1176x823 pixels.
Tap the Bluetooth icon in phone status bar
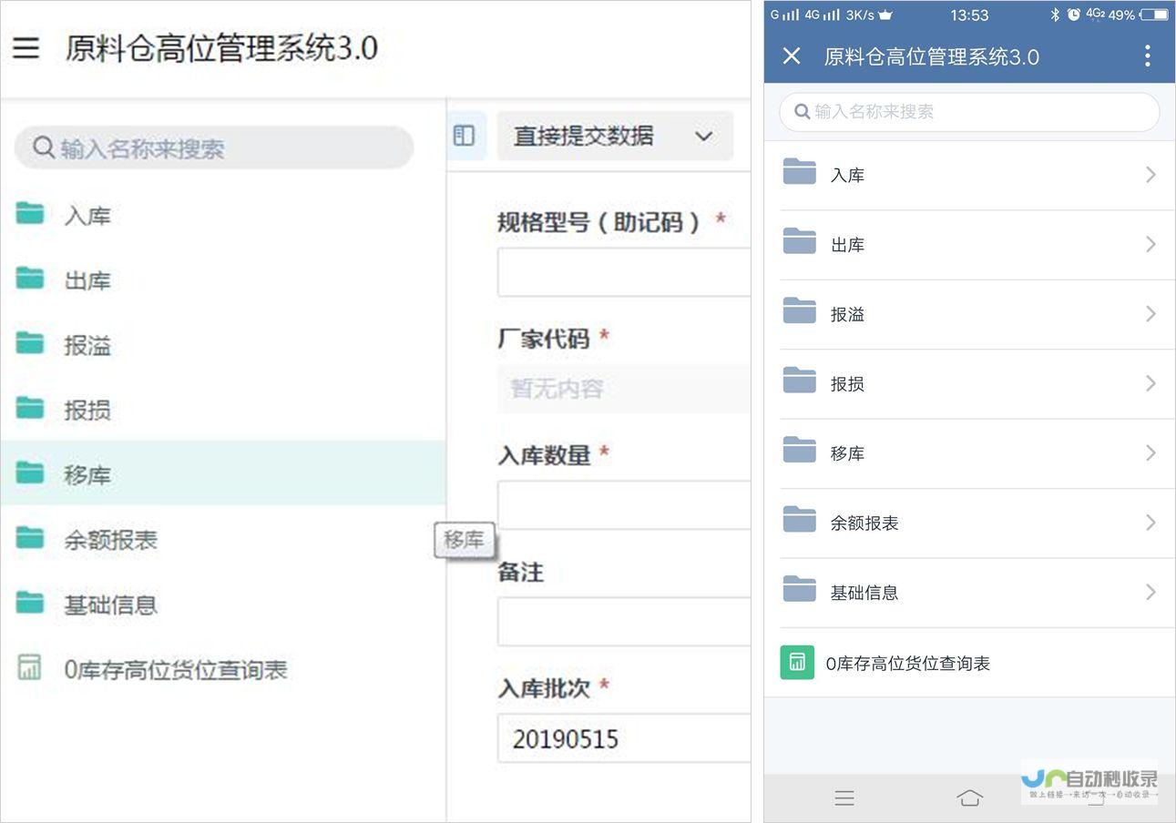(1054, 15)
